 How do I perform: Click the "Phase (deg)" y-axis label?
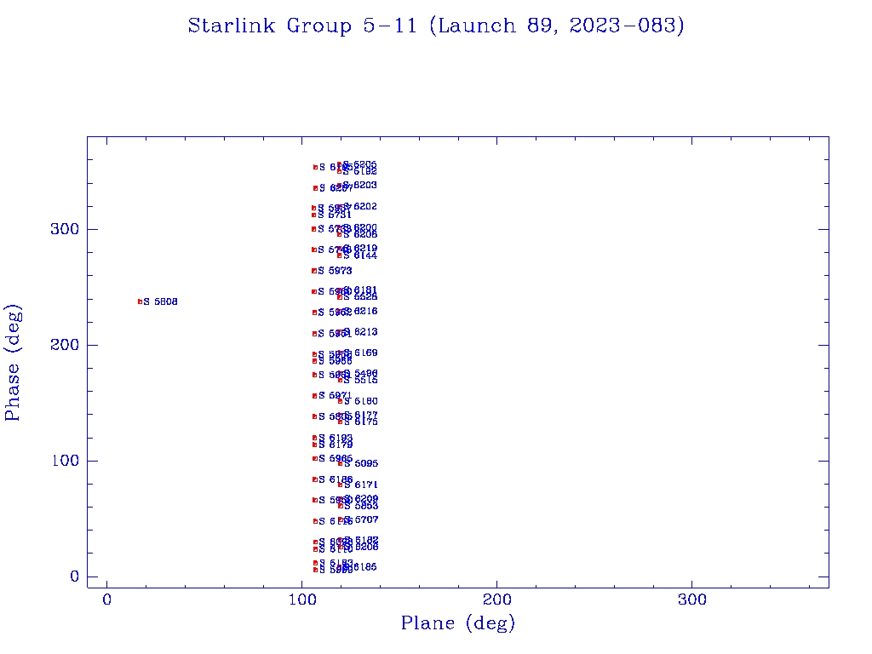pyautogui.click(x=13, y=363)
